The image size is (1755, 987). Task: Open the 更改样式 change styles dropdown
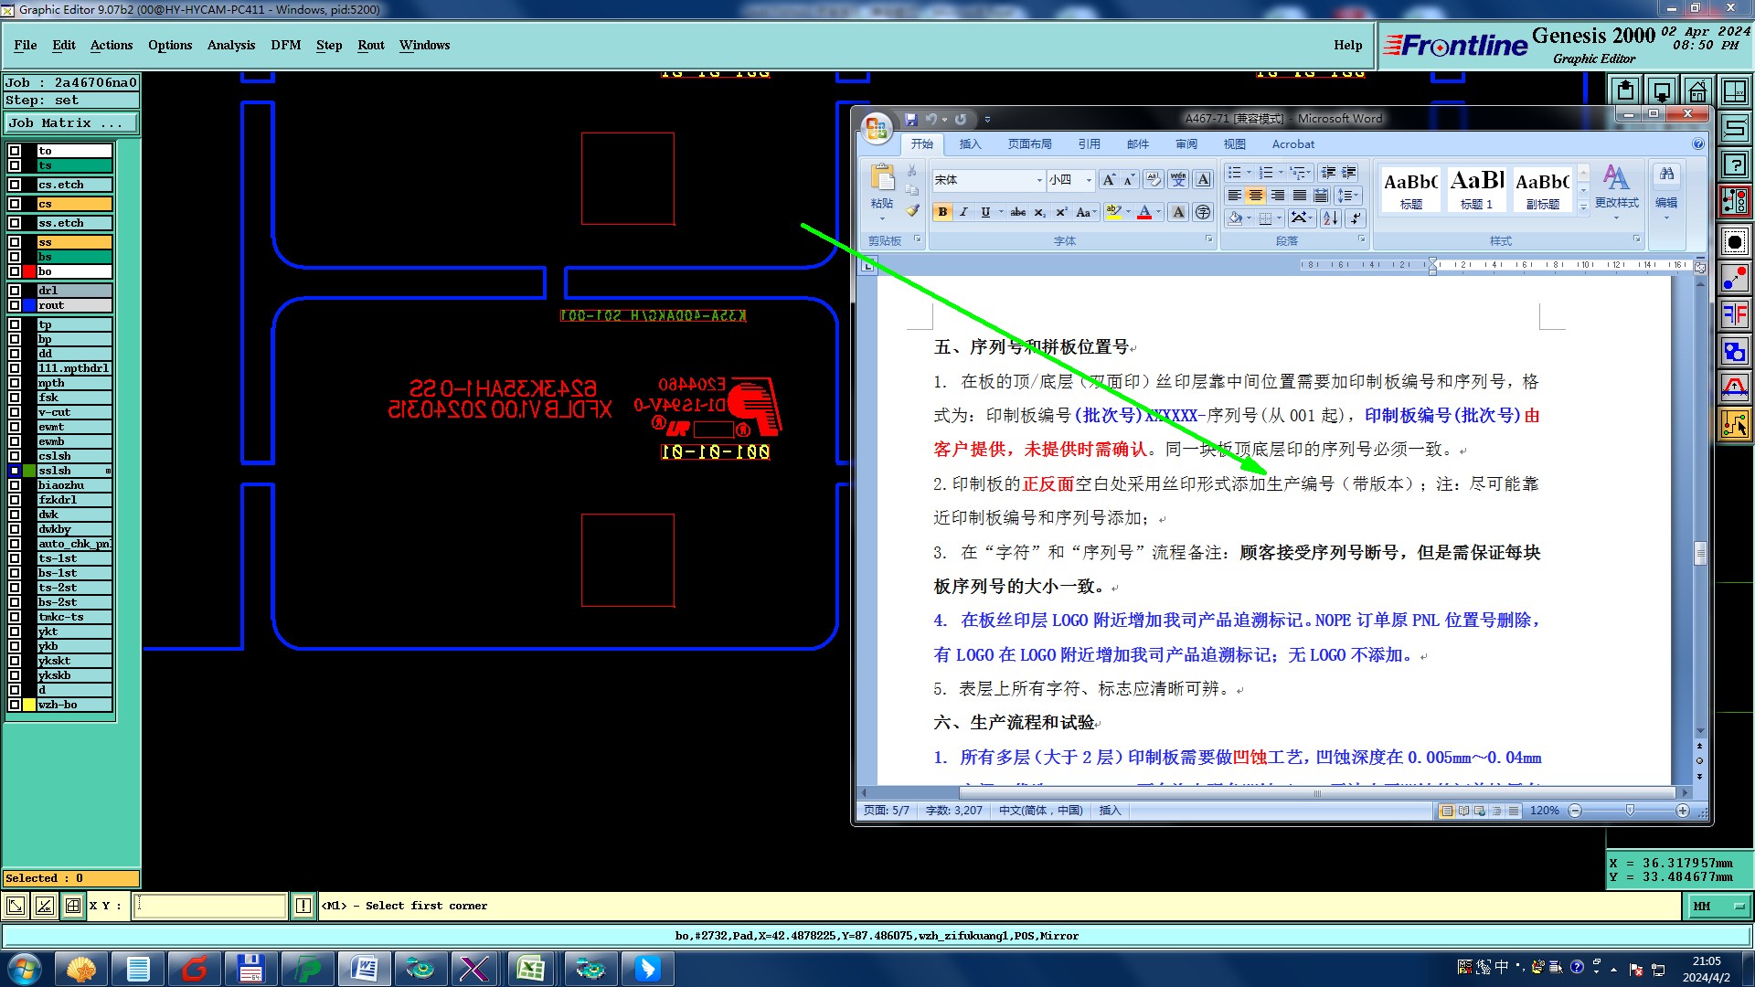coord(1616,193)
